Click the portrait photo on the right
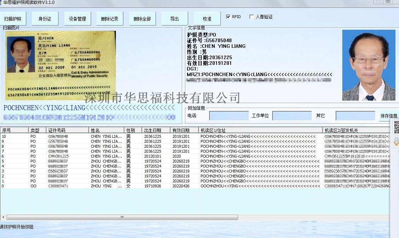 (369, 65)
